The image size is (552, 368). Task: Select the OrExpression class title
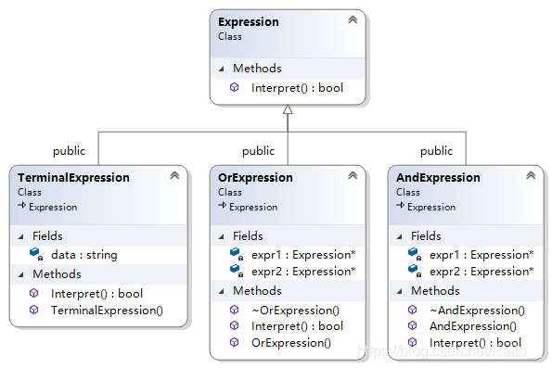click(x=255, y=178)
